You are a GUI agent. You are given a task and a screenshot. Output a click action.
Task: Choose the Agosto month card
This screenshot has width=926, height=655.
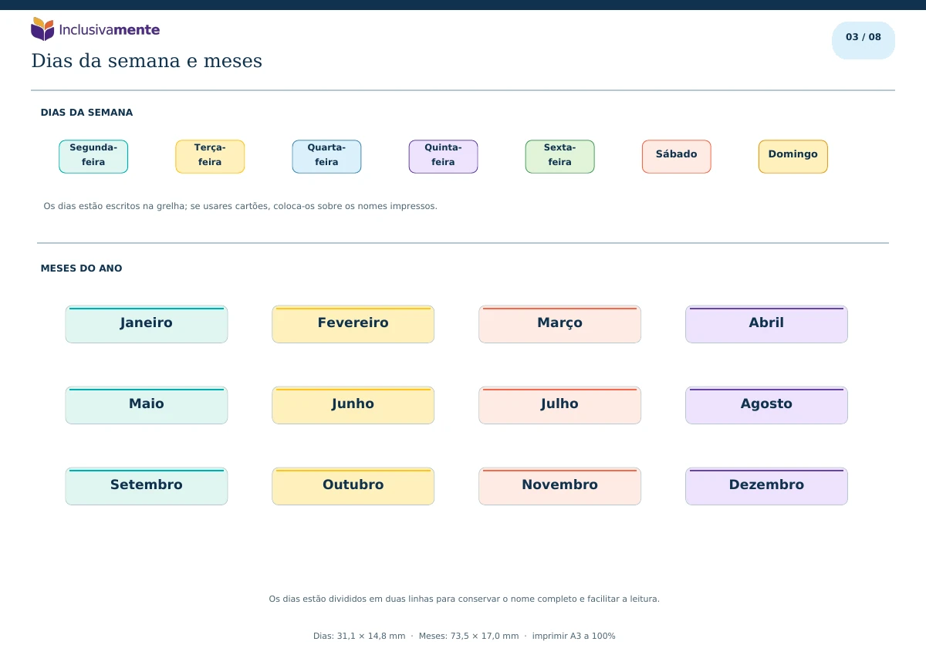pos(766,405)
